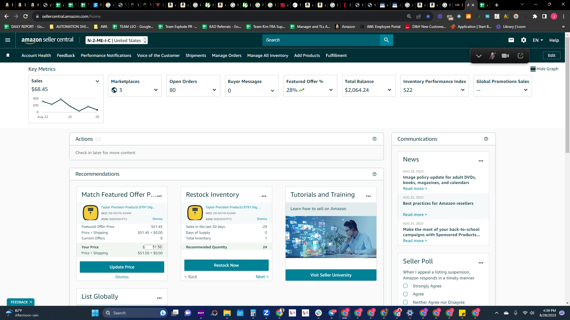Click the Amazon Seller Central logo
Image resolution: width=570 pixels, height=320 pixels.
click(47, 40)
